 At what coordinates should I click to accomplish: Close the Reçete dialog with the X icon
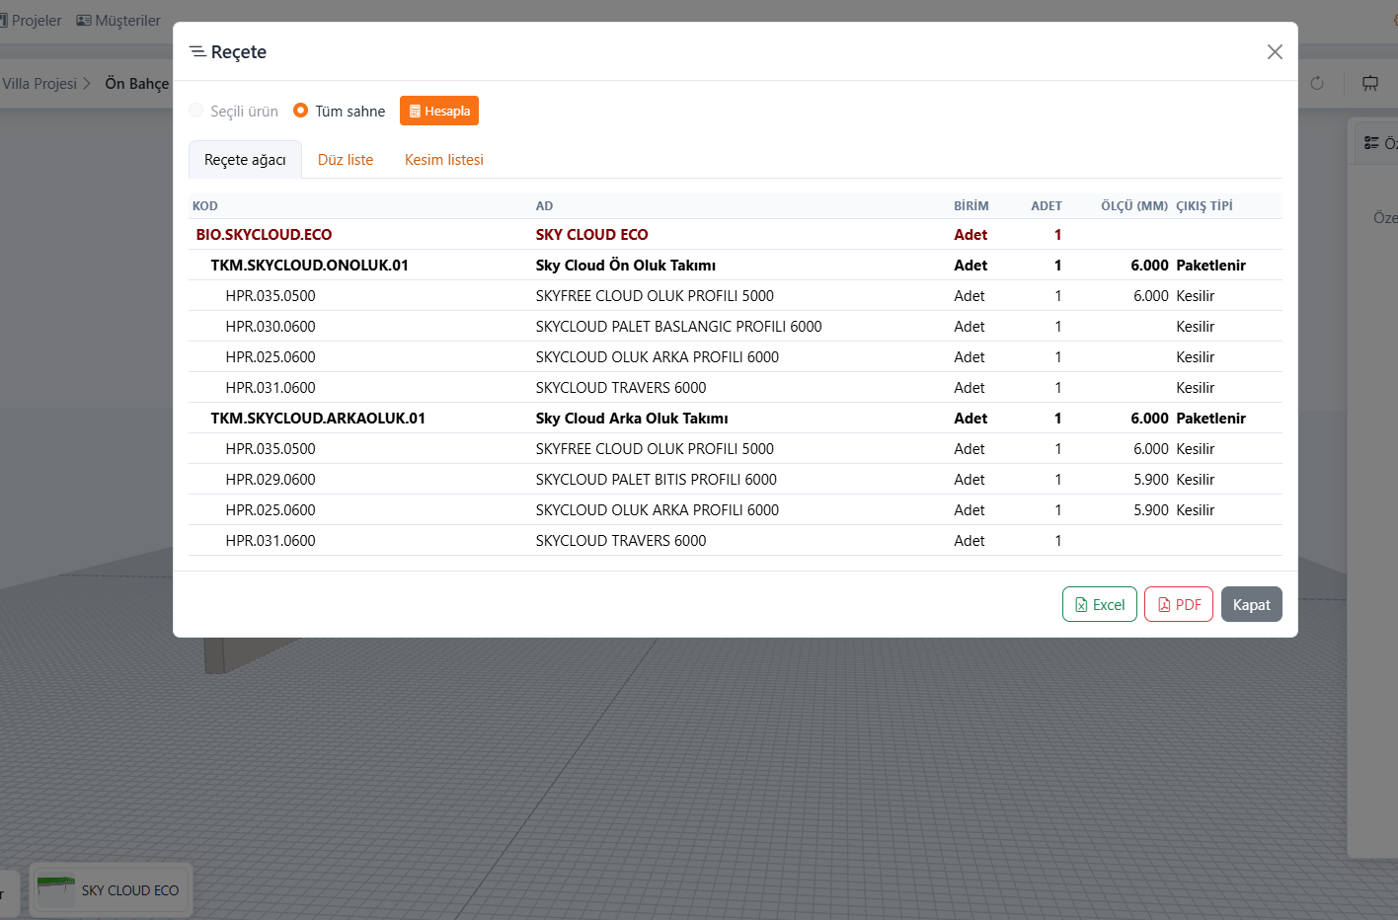pos(1275,51)
